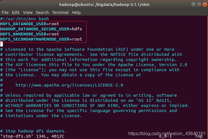Click the window title hadoop@ubuntu path
Viewport: 208px width, 139px height.
click(104, 5)
